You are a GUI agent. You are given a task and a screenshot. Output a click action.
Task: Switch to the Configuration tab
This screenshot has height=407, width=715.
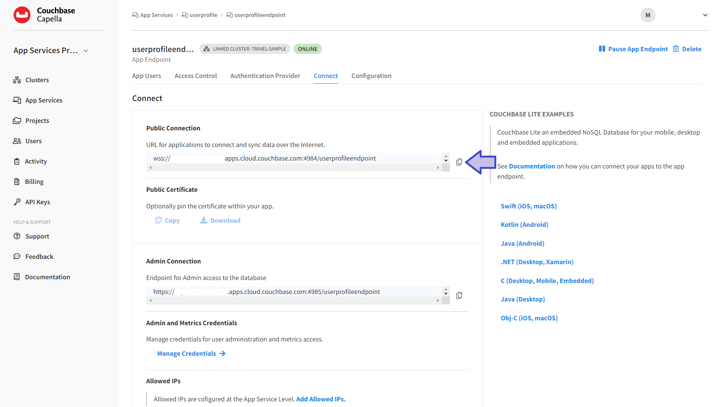371,76
